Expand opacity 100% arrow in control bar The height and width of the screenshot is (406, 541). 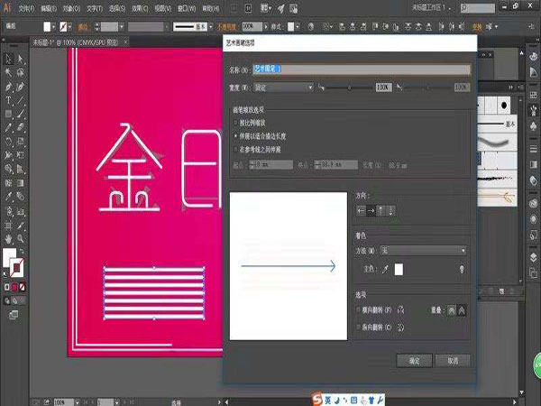pyautogui.click(x=266, y=26)
